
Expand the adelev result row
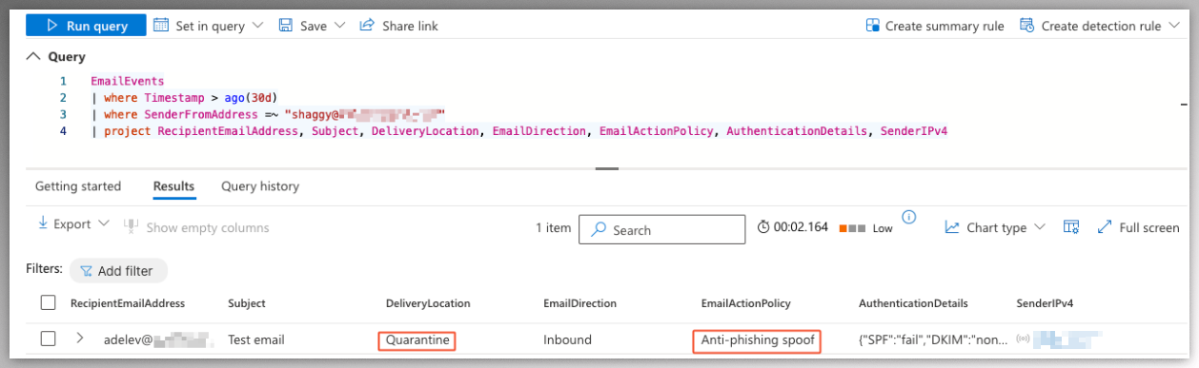pyautogui.click(x=80, y=338)
